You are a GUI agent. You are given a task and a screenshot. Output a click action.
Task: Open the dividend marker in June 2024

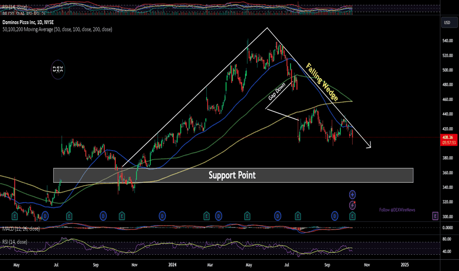277,216
